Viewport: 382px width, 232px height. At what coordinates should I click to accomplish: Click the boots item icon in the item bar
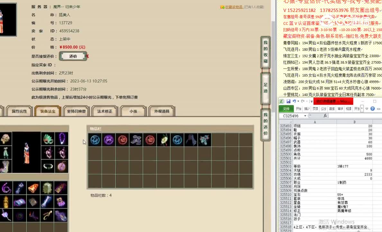tap(136, 139)
